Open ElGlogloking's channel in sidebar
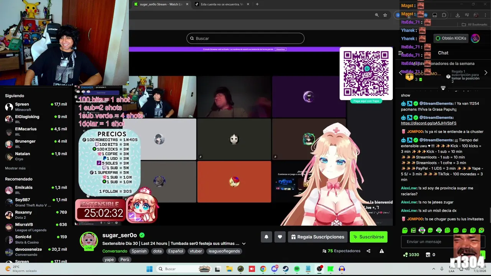This screenshot has height=276, width=491. 36,119
